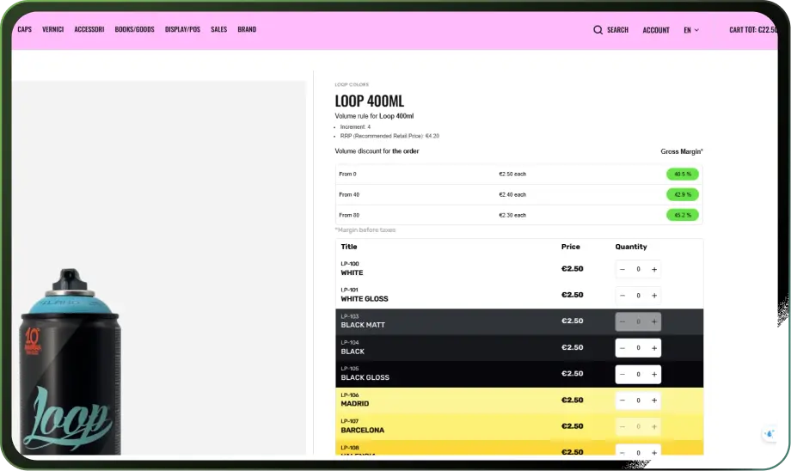Expand the EN language dropdown
The width and height of the screenshot is (791, 471).
[x=691, y=30]
